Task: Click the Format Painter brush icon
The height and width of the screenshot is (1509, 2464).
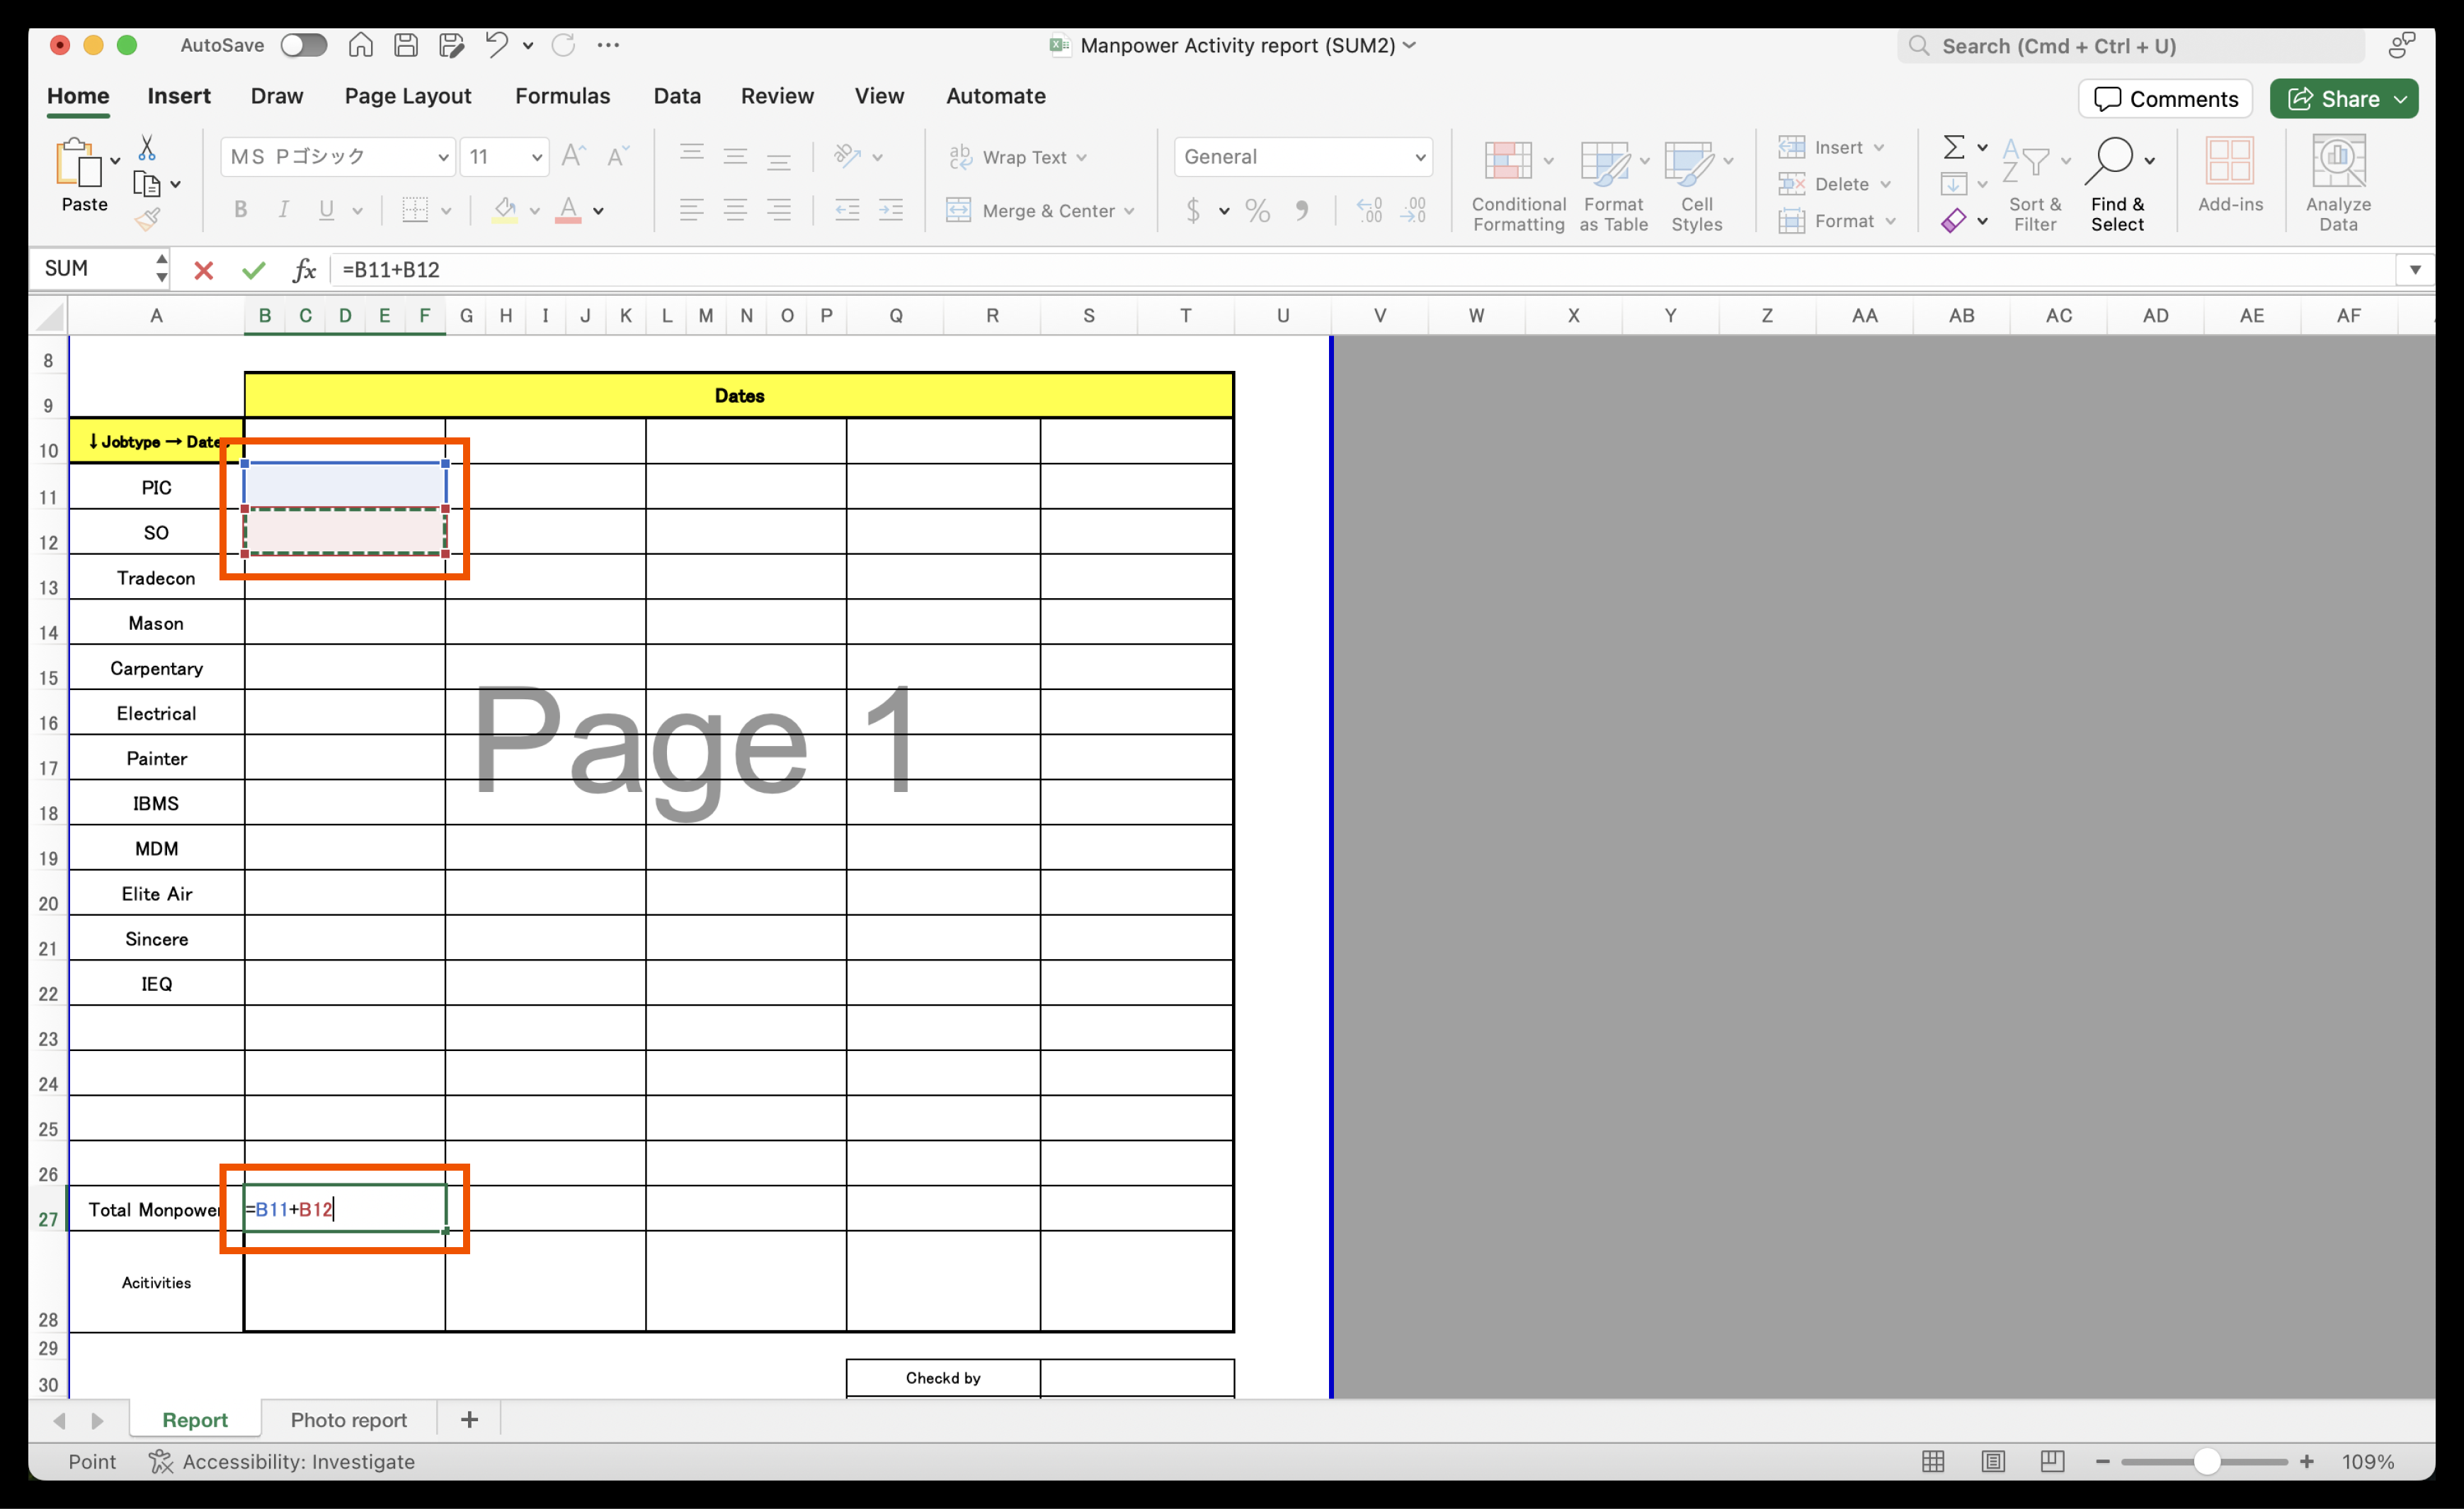Action: pyautogui.click(x=148, y=219)
